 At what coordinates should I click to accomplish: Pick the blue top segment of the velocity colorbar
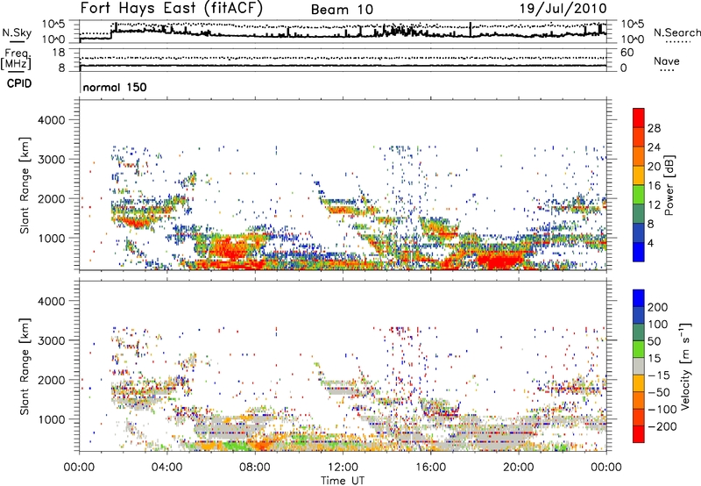pos(639,298)
